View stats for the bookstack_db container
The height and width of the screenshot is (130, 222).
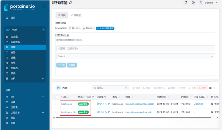(103, 112)
